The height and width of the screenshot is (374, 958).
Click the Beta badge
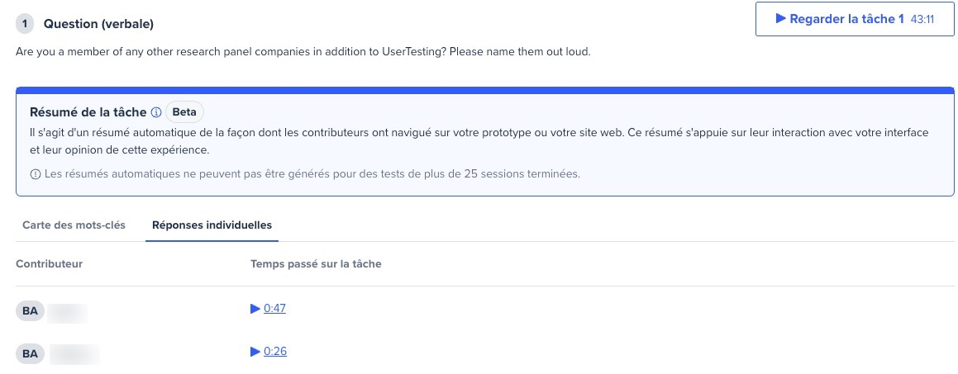pos(184,112)
